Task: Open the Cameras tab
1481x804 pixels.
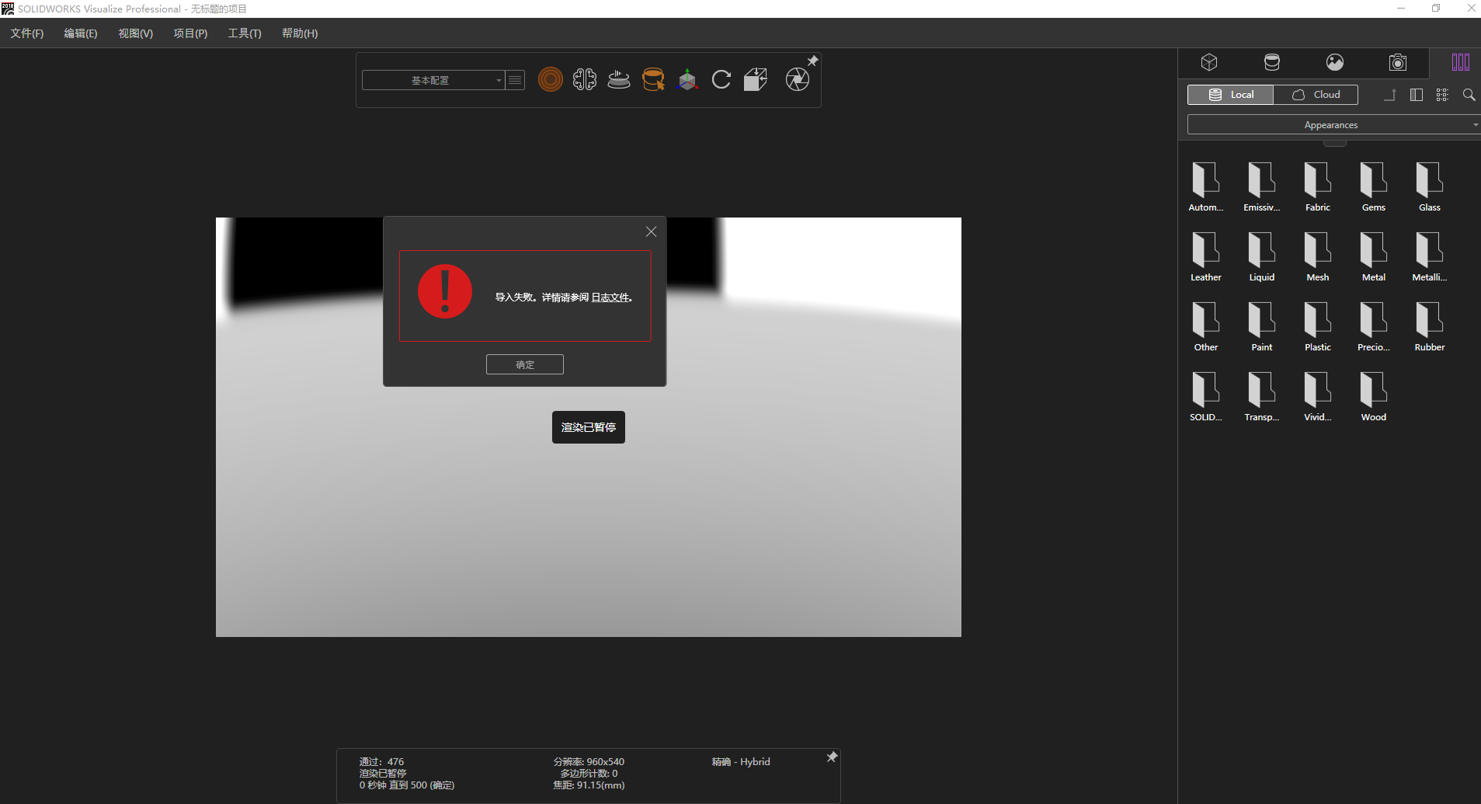Action: pyautogui.click(x=1398, y=62)
